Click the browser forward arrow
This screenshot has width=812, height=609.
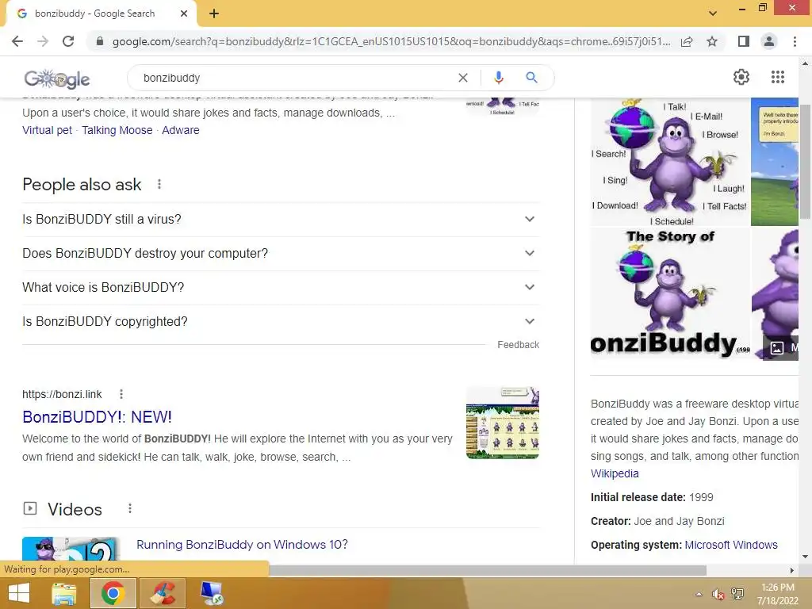(43, 41)
